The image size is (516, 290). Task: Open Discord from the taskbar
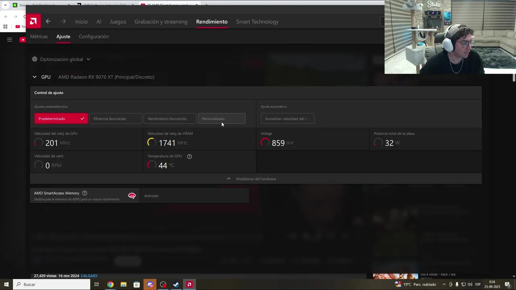point(150,284)
